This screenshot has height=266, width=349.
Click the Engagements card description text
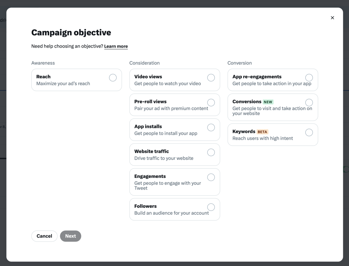(168, 186)
